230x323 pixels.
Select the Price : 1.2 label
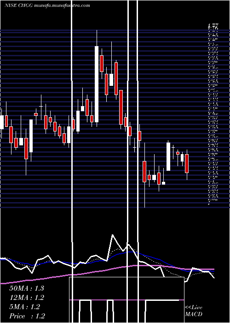point(27,316)
